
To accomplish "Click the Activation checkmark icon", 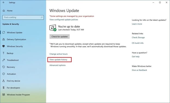I will (4, 74).
